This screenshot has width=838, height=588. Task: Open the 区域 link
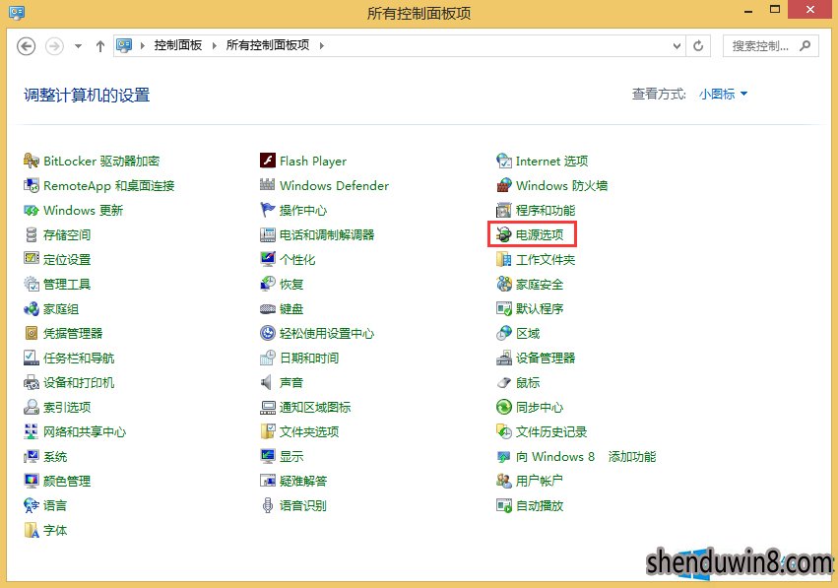pos(528,334)
